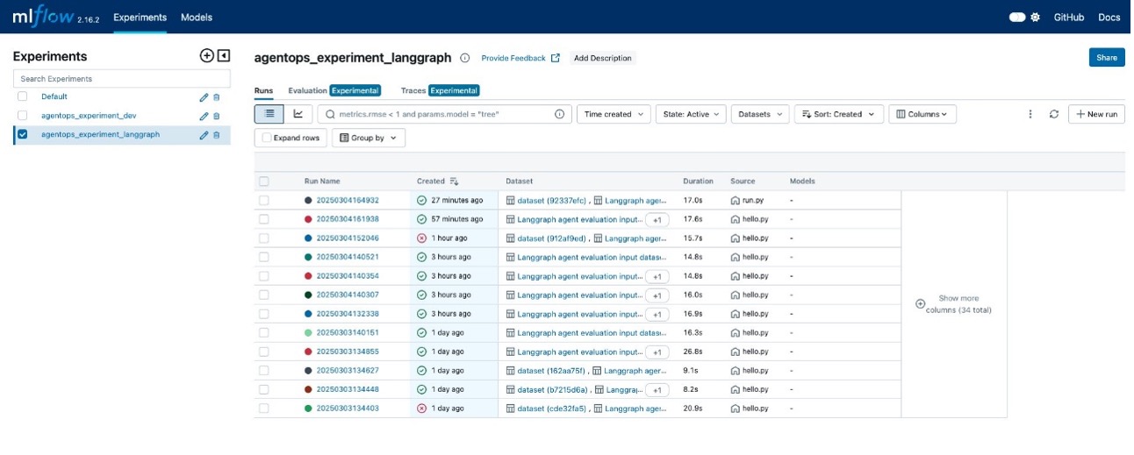Screen dimensions: 1134x455
Task: Switch to table list view
Action: click(269, 114)
